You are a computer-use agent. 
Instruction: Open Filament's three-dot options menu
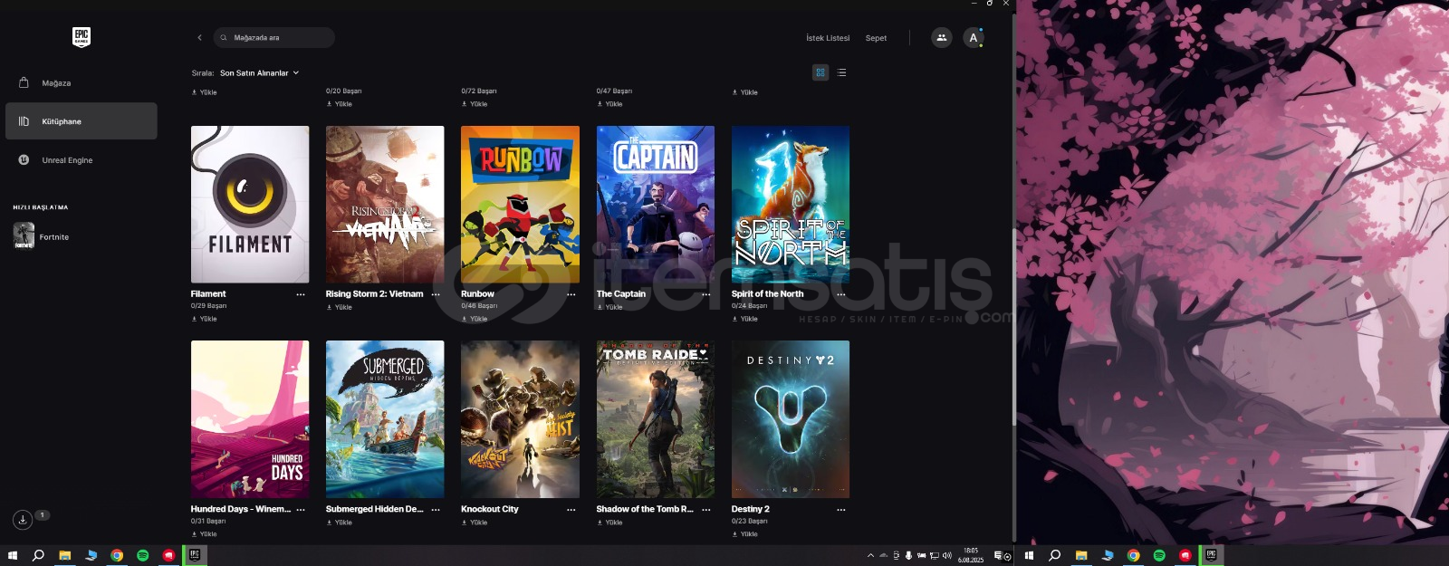click(301, 294)
